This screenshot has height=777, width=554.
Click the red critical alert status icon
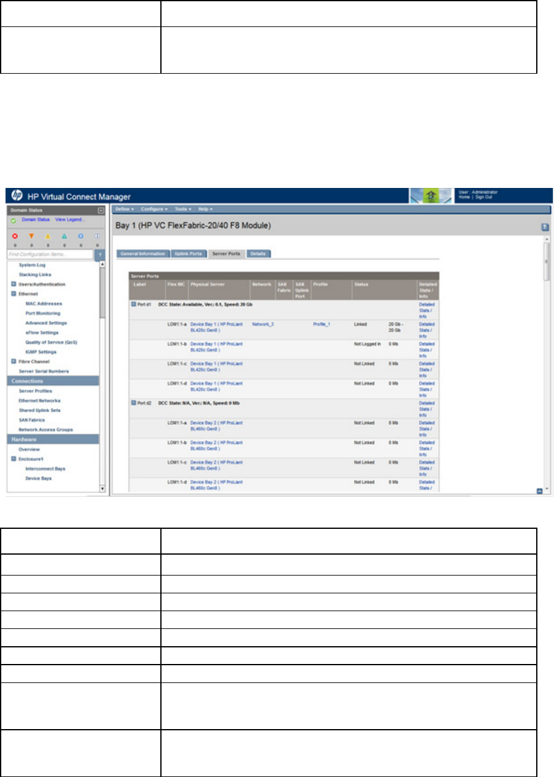tap(15, 236)
